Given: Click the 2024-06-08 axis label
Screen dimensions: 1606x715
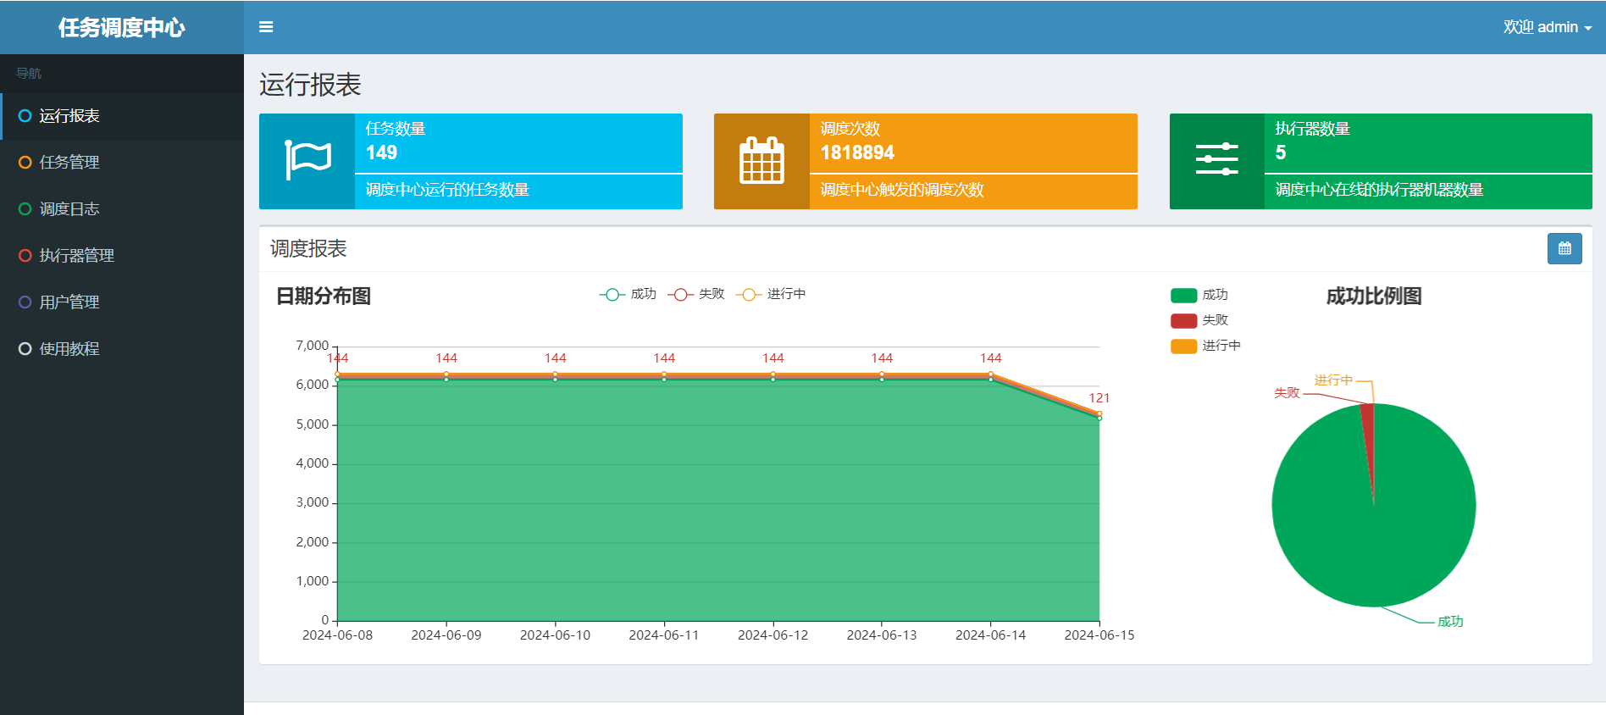Looking at the screenshot, I should 337,635.
